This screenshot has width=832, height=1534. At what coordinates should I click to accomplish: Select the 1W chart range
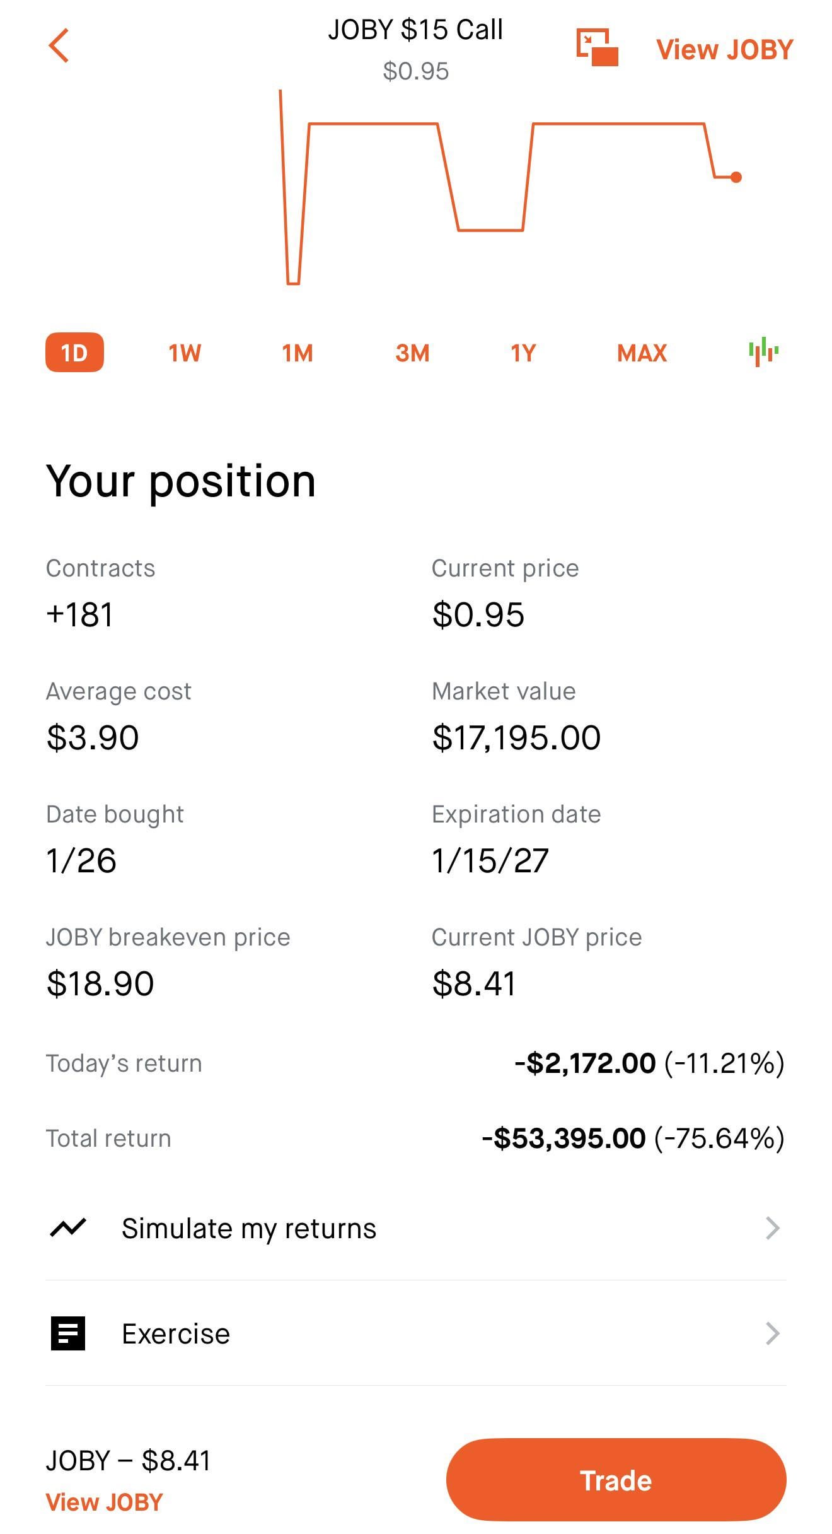185,353
